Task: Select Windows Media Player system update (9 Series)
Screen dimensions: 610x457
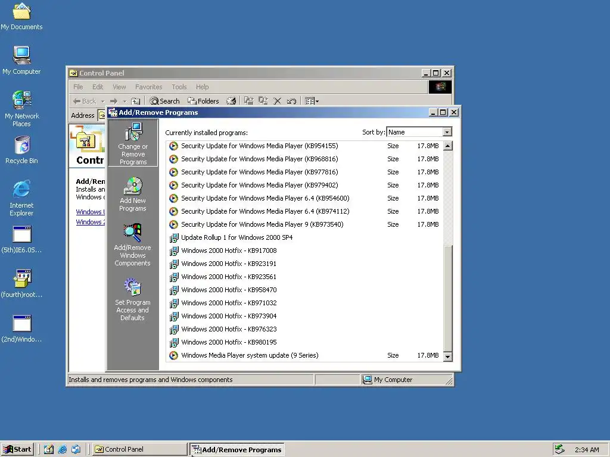Action: 304,355
